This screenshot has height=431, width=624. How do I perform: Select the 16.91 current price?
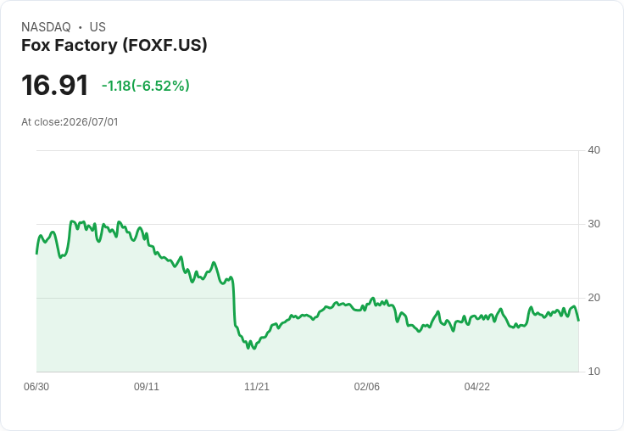54,85
